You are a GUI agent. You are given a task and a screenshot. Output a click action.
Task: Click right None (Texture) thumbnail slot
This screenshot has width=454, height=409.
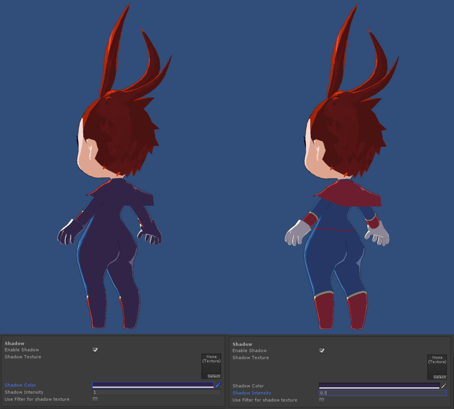pos(437,367)
